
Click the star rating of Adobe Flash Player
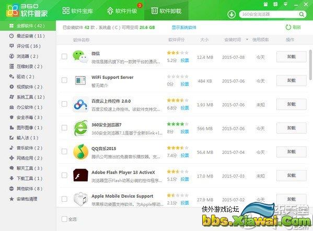point(178,172)
